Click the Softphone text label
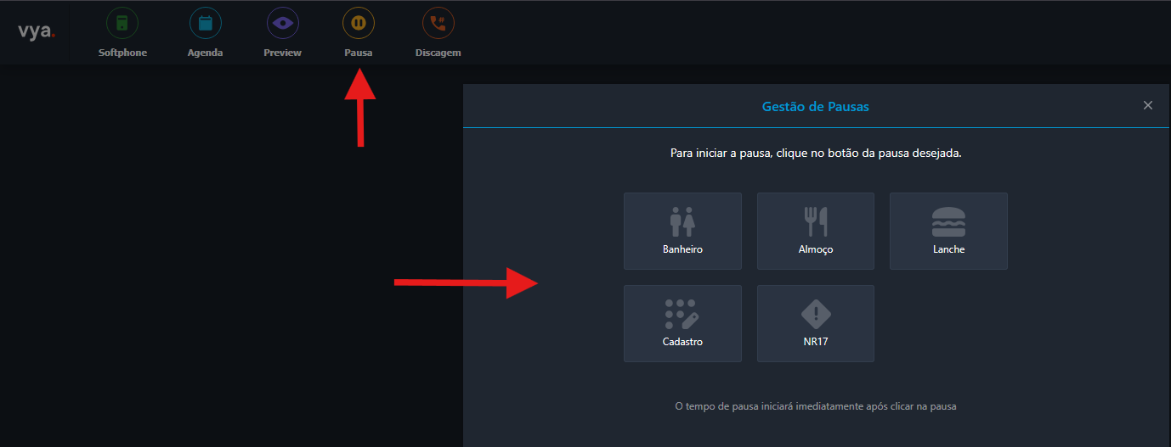 coord(122,53)
